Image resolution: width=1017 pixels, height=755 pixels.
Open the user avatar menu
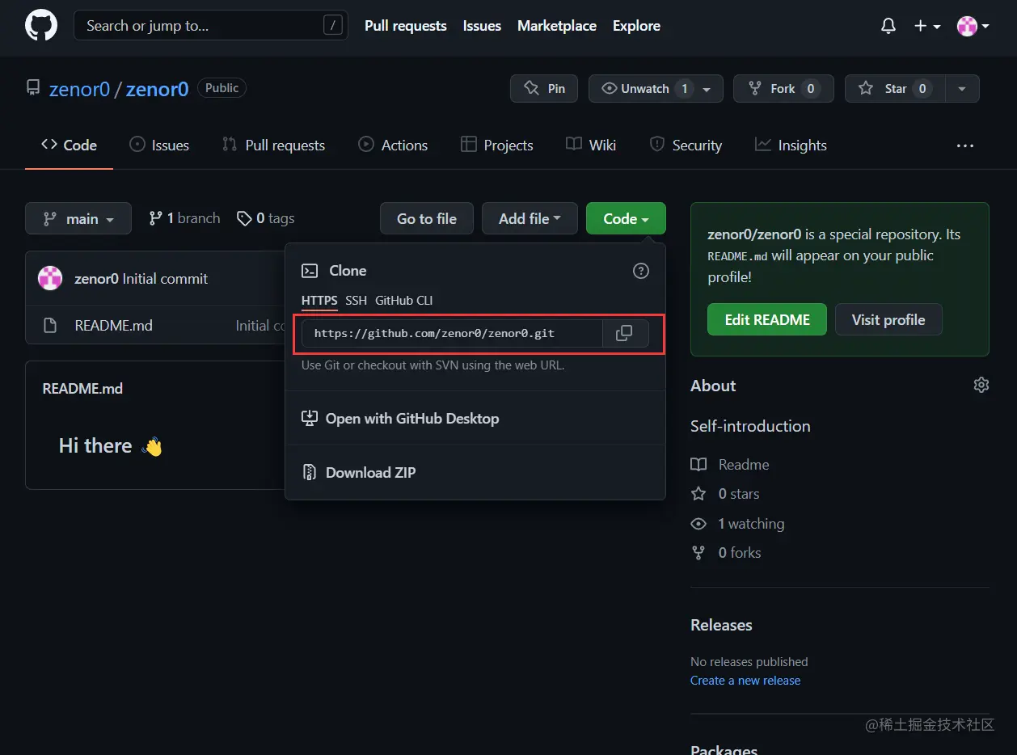click(973, 26)
